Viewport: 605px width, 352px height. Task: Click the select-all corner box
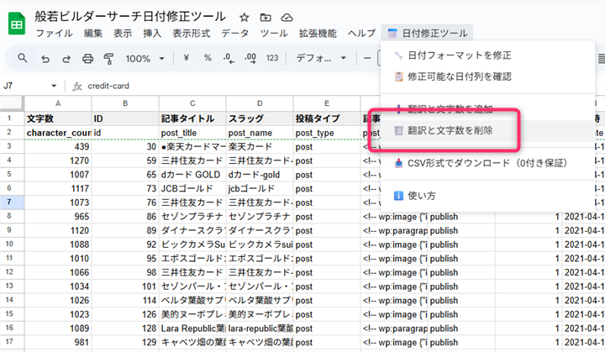(12, 103)
